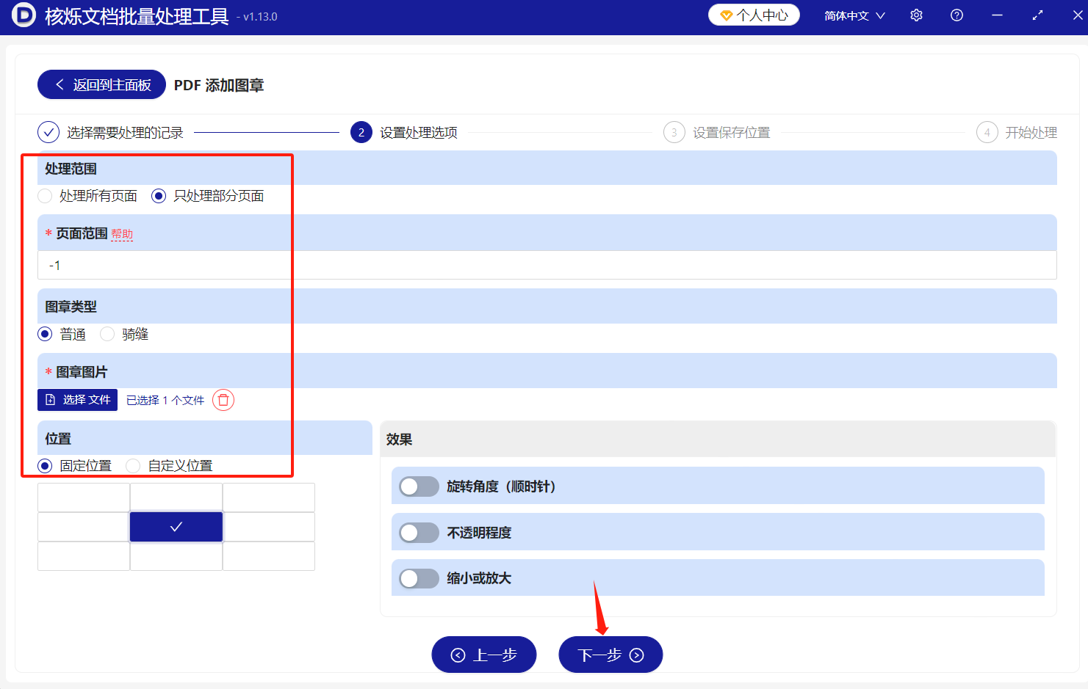Enable the 旋转角度 rotation toggle

pyautogui.click(x=419, y=486)
